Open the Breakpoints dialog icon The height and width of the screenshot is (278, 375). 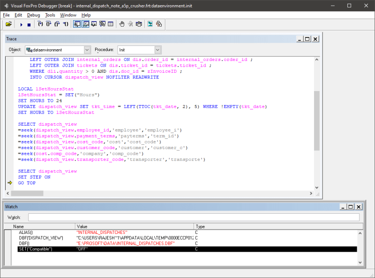(x=139, y=24)
